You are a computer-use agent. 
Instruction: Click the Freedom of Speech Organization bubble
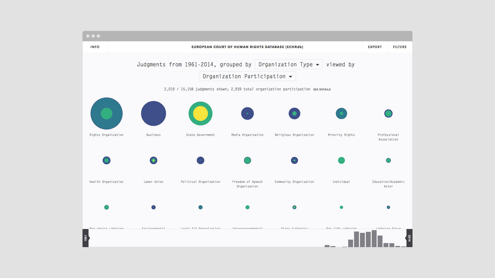pyautogui.click(x=247, y=160)
